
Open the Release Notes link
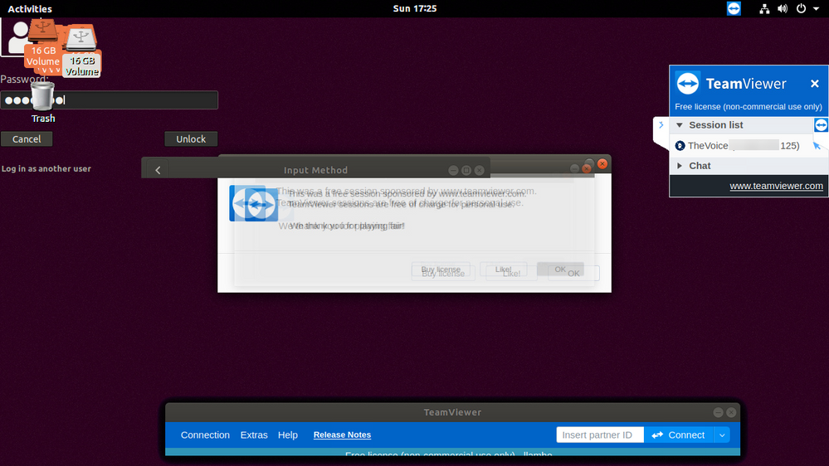342,434
